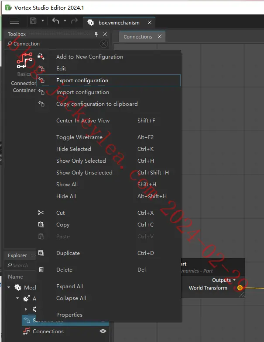Open the Save options dropdown arrow
Screen dimensions: 264x342
pos(43,21)
